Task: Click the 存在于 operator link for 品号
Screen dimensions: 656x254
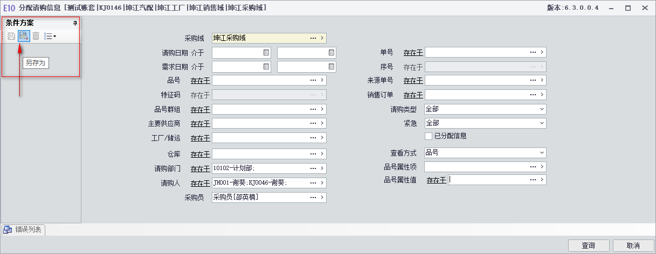Action: tap(200, 81)
